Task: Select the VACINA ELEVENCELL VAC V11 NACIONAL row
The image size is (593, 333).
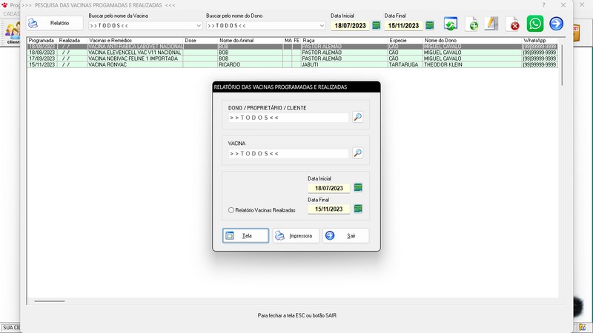Action: 292,53
